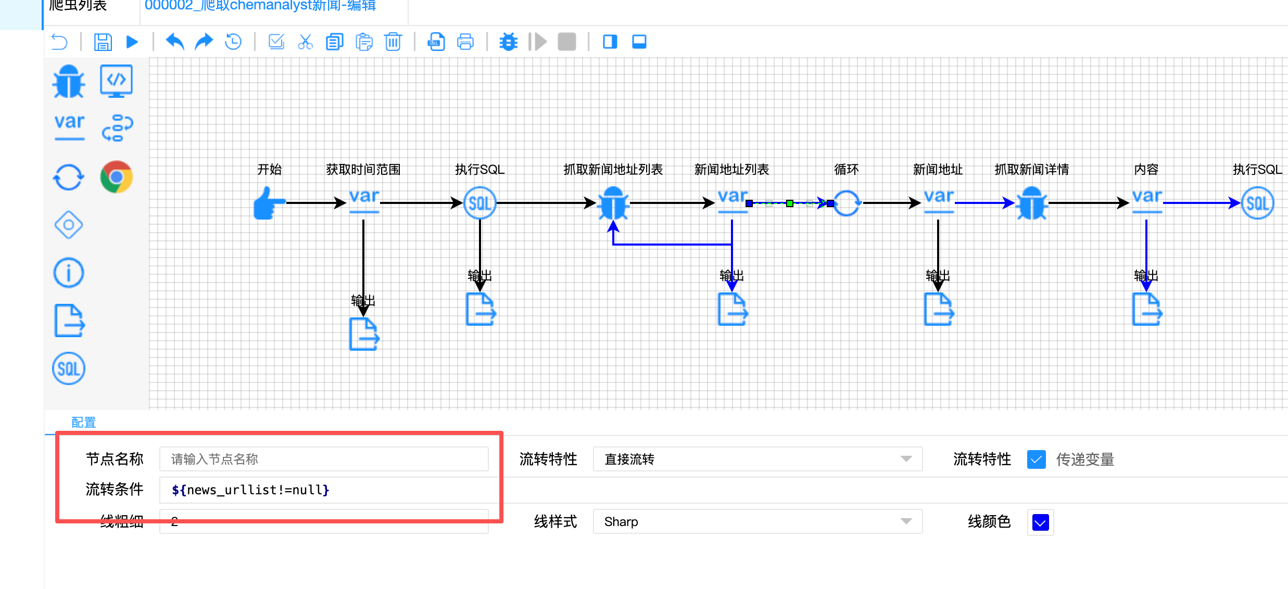Screen dimensions: 1288x589
Task: Select the loop node in left palette
Action: pyautogui.click(x=68, y=177)
